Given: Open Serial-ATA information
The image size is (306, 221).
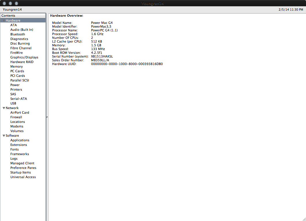Looking at the screenshot, I should (x=18, y=99).
